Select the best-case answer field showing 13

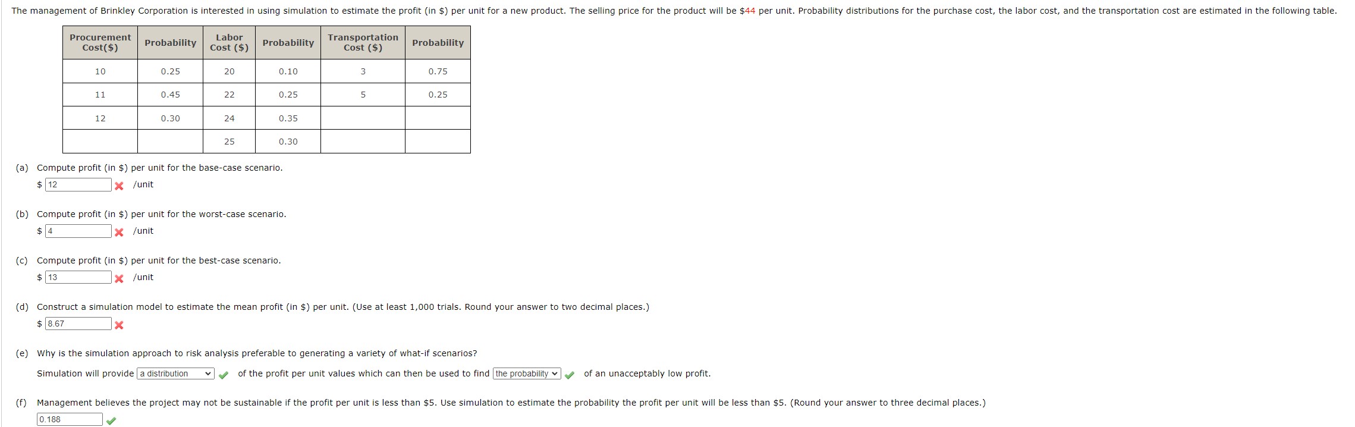[77, 277]
